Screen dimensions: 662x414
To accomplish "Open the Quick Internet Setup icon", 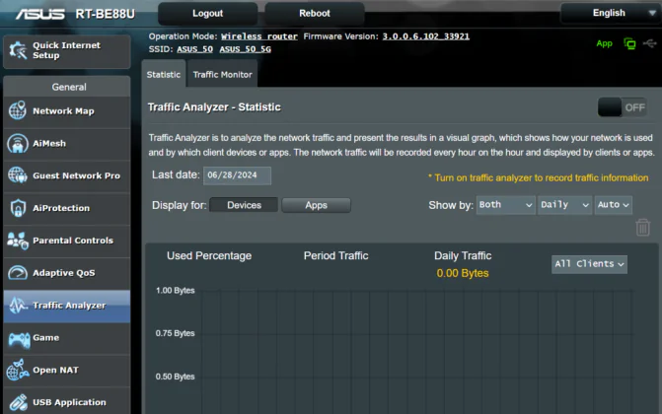I will (x=18, y=50).
